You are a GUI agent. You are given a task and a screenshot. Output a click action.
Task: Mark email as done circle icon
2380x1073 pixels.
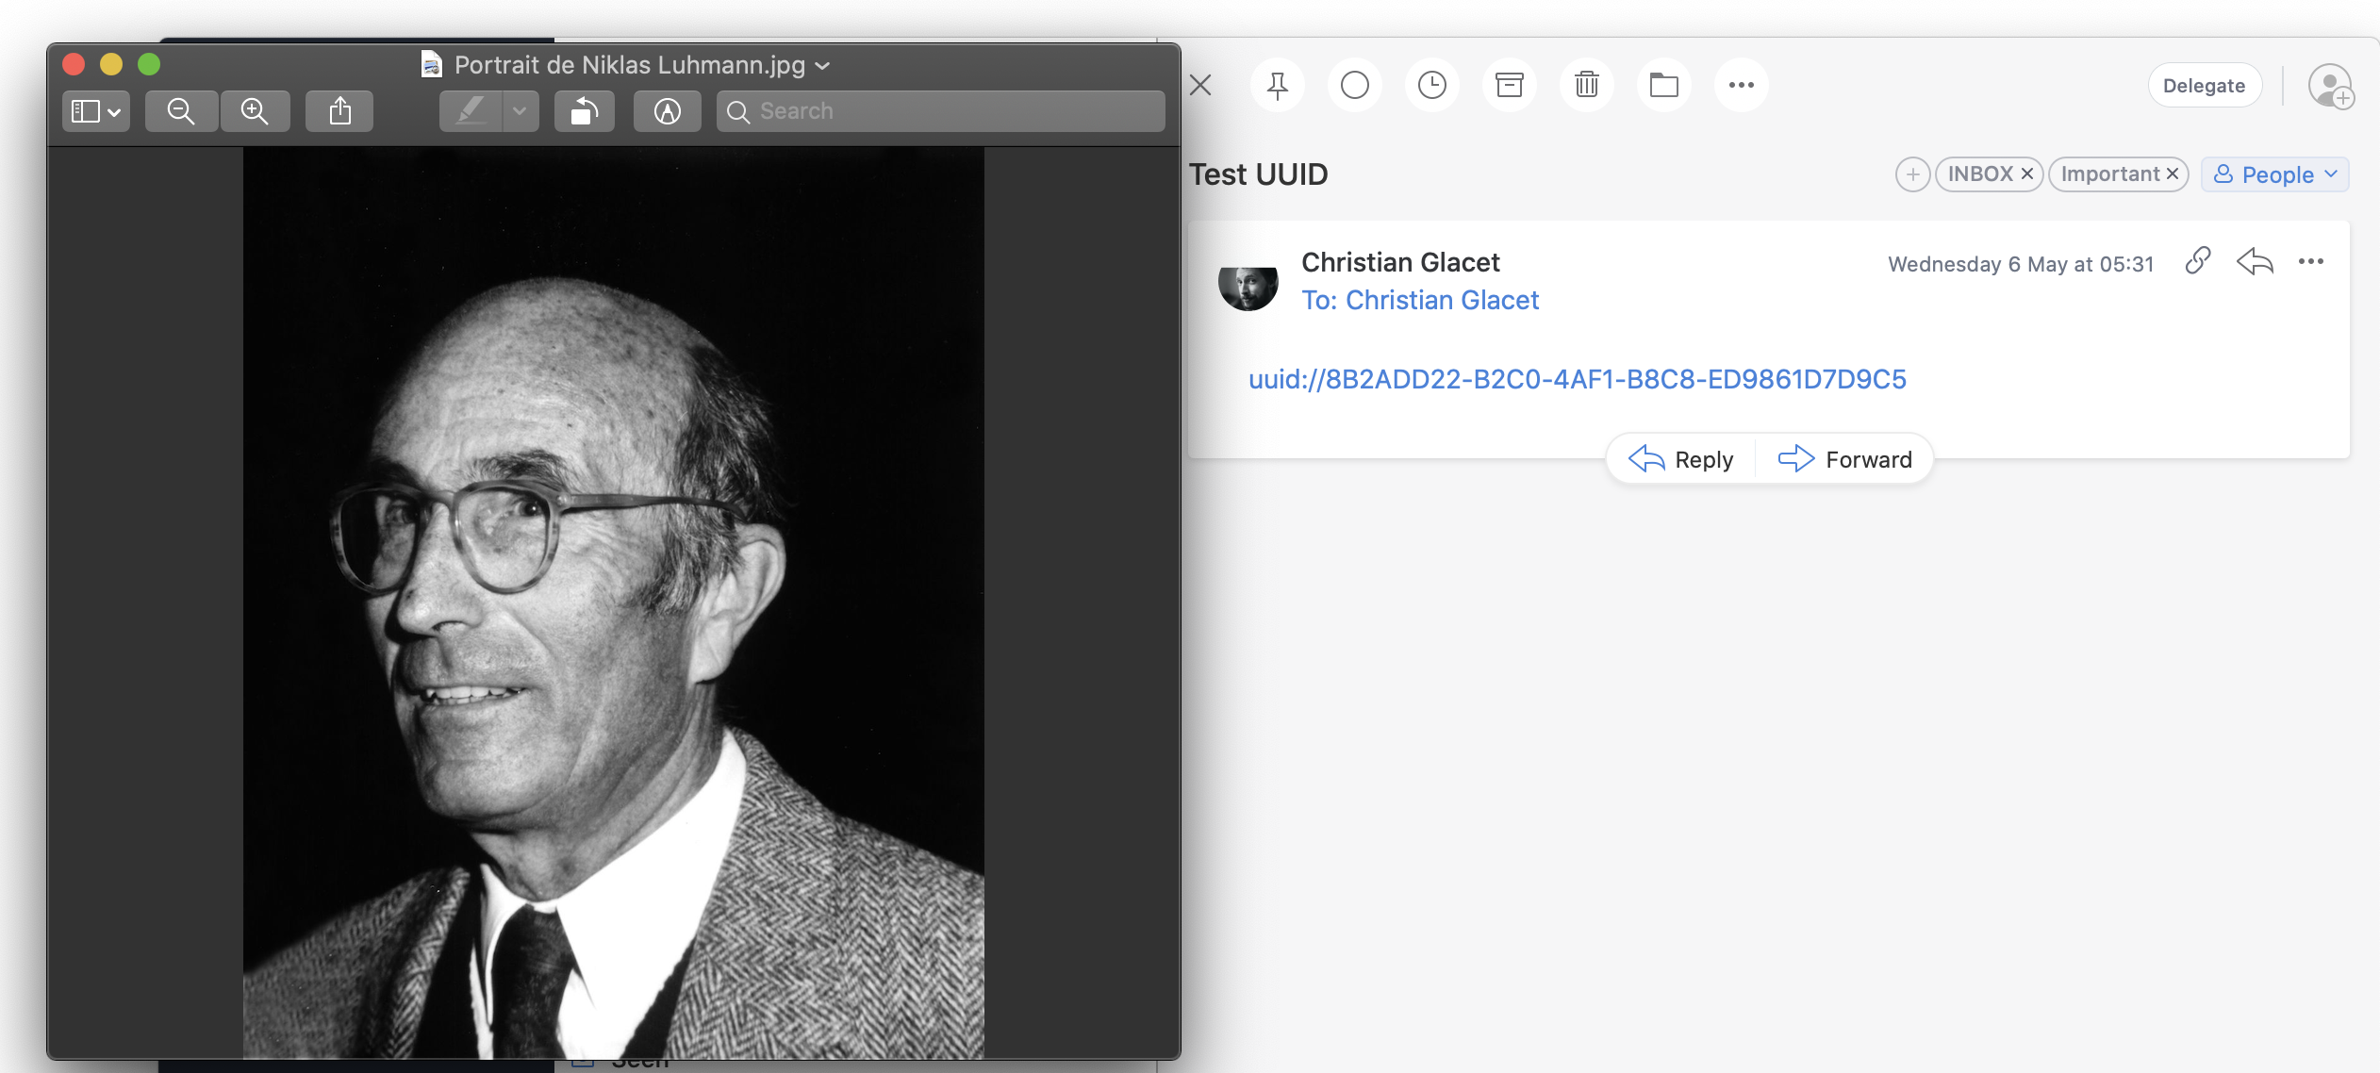click(x=1354, y=86)
